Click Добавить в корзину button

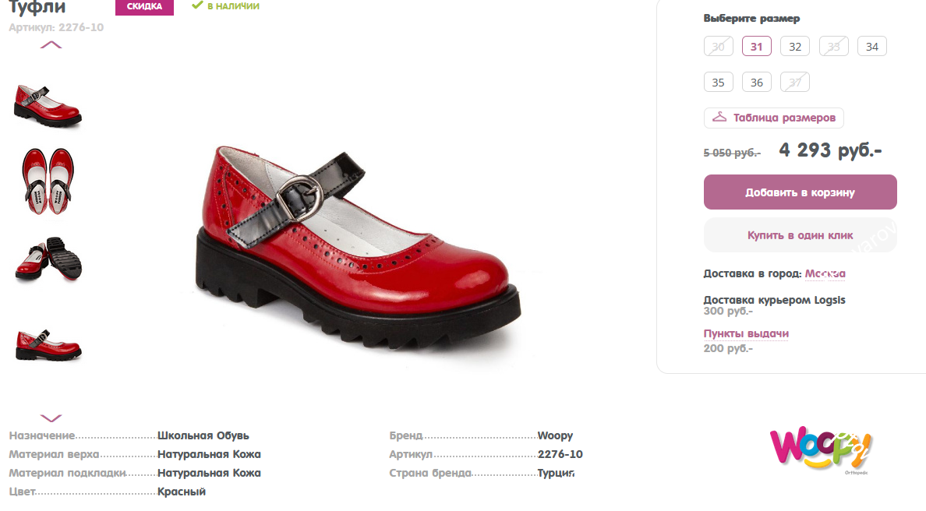coord(801,192)
